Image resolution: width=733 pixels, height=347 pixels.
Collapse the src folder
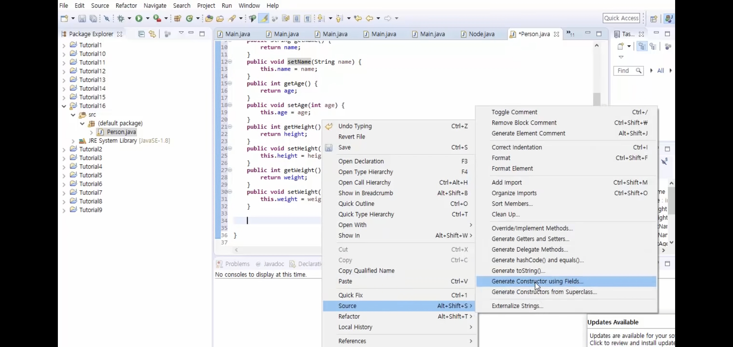(x=73, y=115)
